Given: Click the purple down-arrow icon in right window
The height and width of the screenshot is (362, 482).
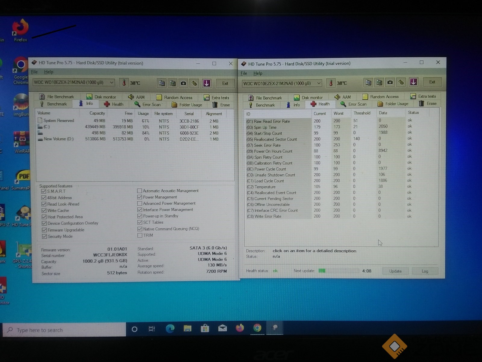Looking at the screenshot, I should tap(414, 82).
